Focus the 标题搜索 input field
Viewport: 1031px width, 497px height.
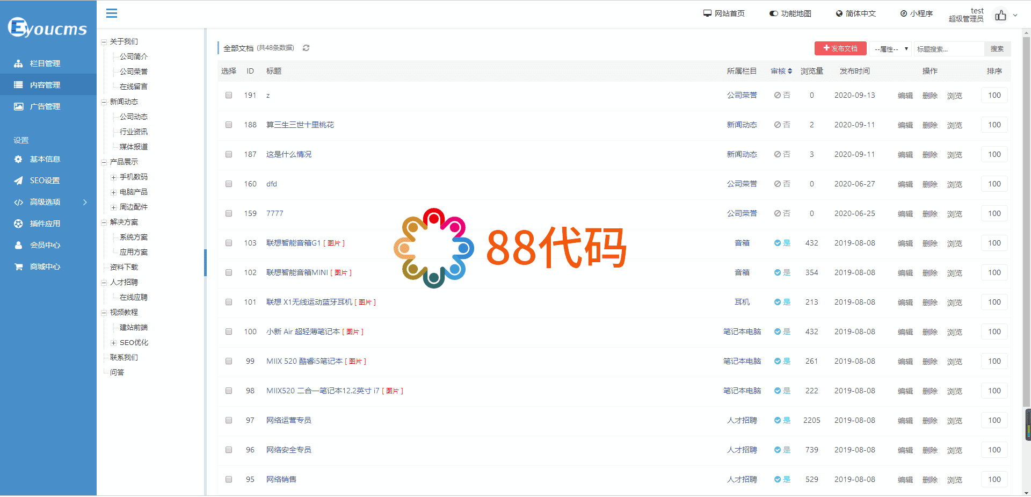(x=949, y=49)
